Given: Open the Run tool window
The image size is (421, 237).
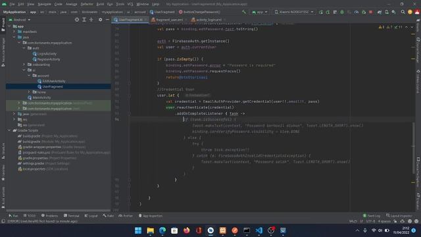Looking at the screenshot, I should point(13,216).
